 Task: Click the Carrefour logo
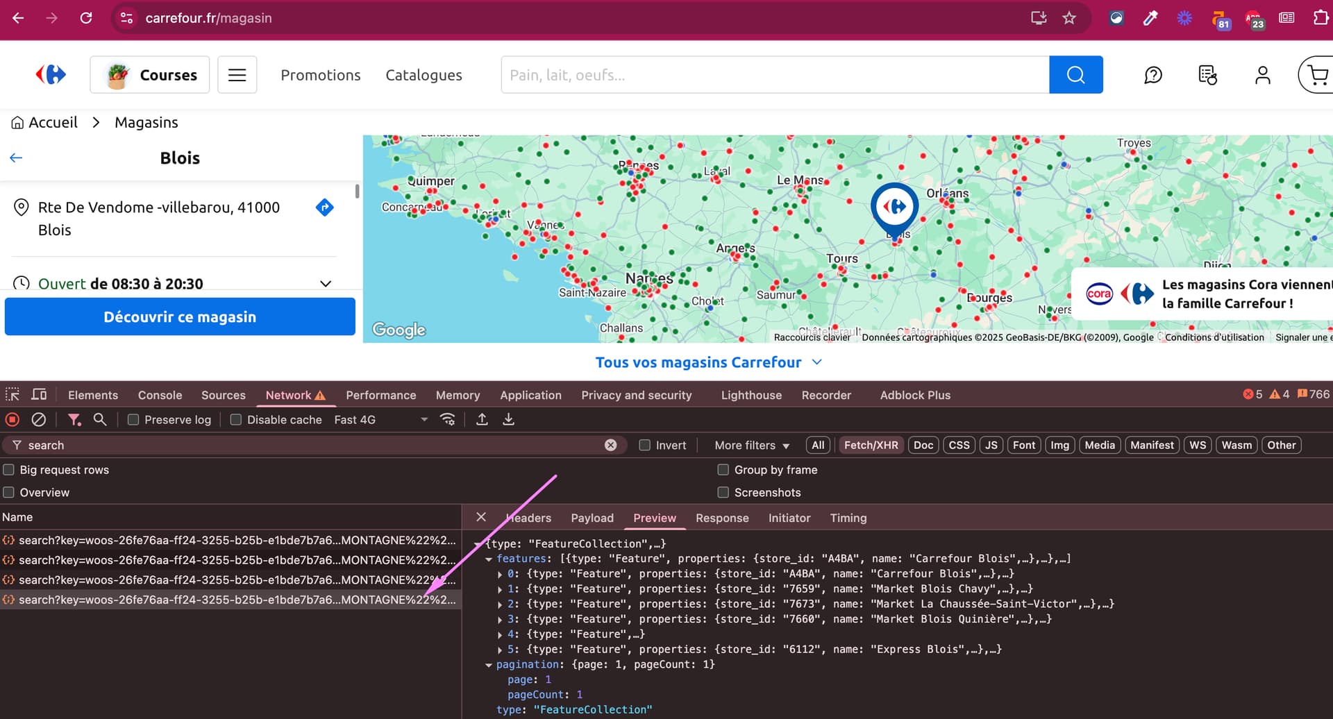[51, 74]
